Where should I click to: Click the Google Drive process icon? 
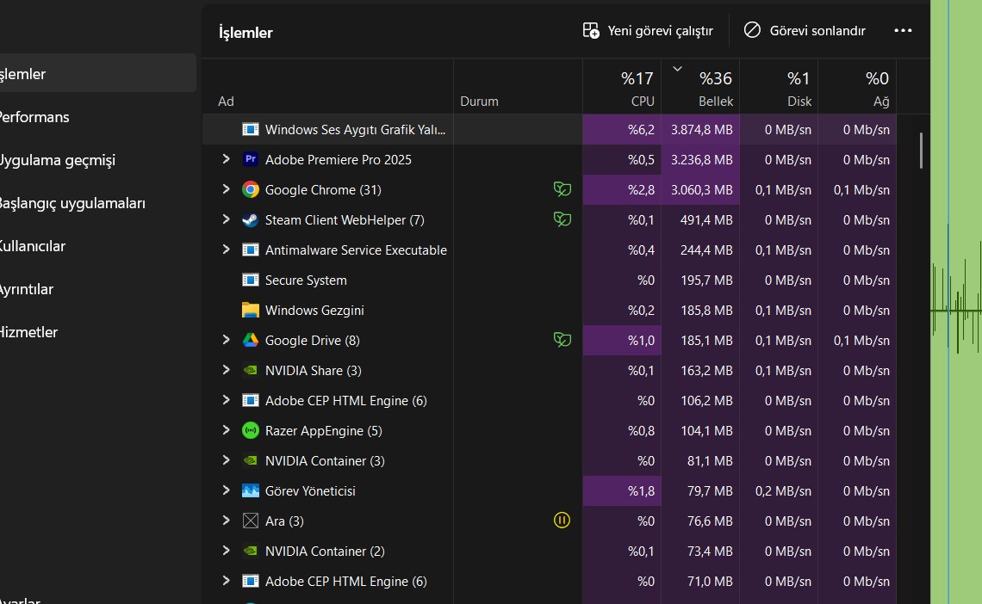click(x=251, y=340)
